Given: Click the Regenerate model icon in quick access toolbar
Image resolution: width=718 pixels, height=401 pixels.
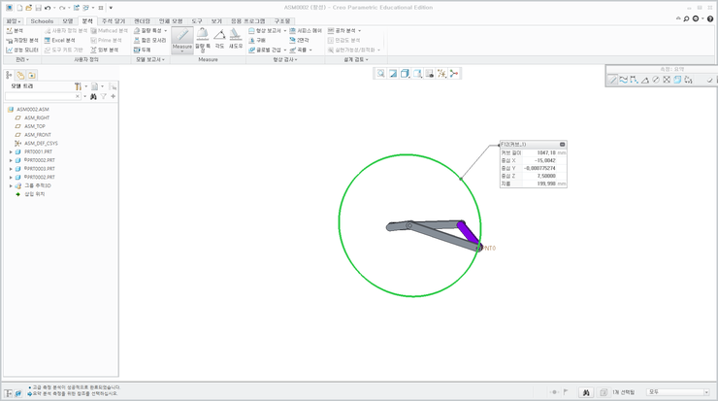Looking at the screenshot, I should 77,8.
